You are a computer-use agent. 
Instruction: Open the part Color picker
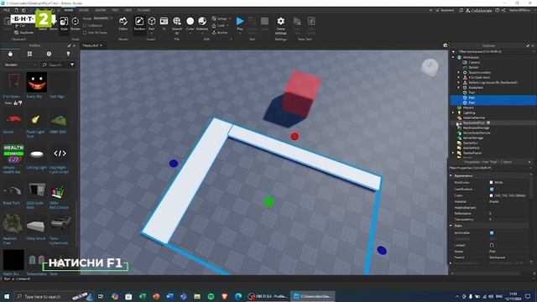(190, 23)
